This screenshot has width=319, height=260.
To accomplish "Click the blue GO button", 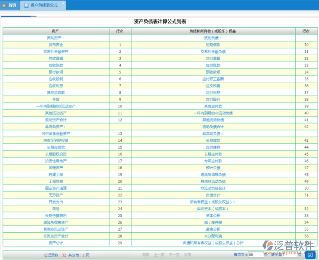I will tap(310, 255).
